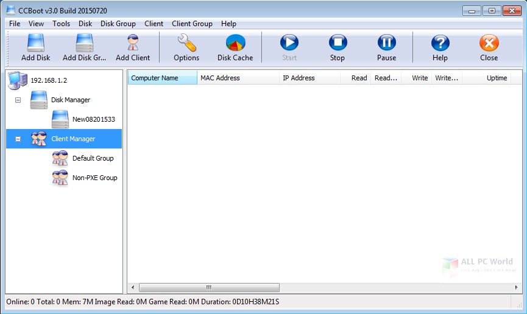Click the Default Group people icon
Image resolution: width=527 pixels, height=314 pixels.
[60, 158]
